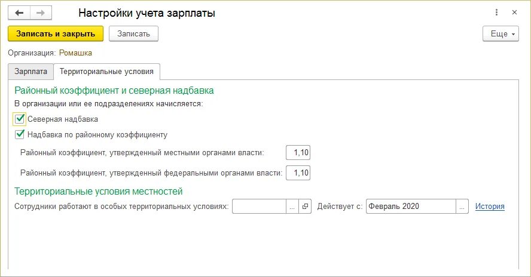Image resolution: width=531 pixels, height=277 pixels.
Task: Uncheck Надбавка по районному коэффициенту
Action: tap(20, 134)
